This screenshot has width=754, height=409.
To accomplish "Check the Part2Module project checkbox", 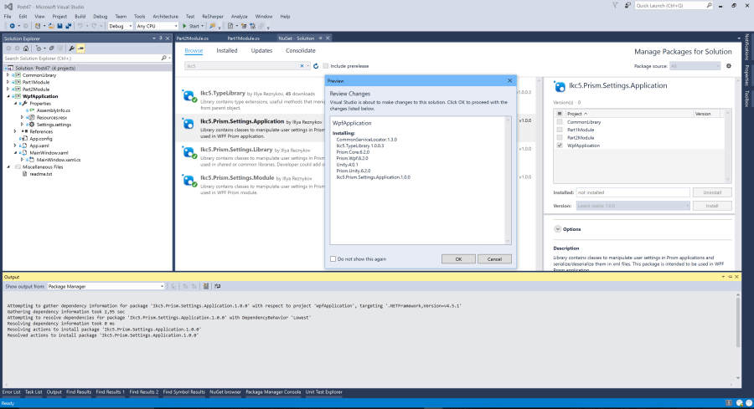I will (x=560, y=137).
